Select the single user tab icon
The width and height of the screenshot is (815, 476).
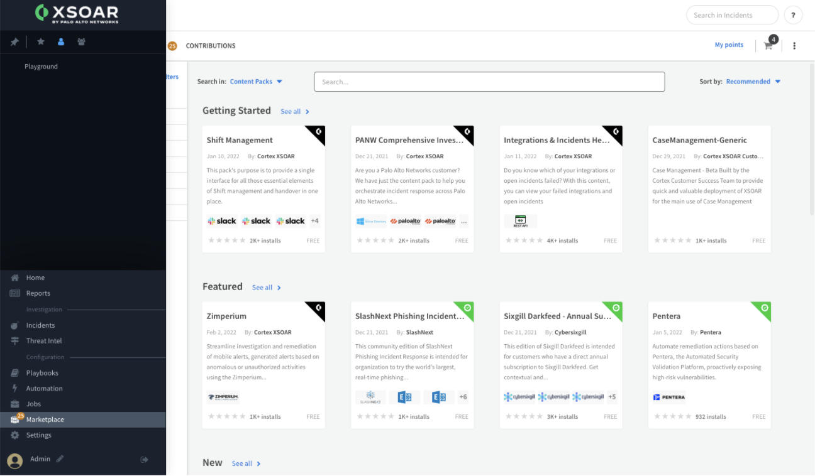(61, 42)
